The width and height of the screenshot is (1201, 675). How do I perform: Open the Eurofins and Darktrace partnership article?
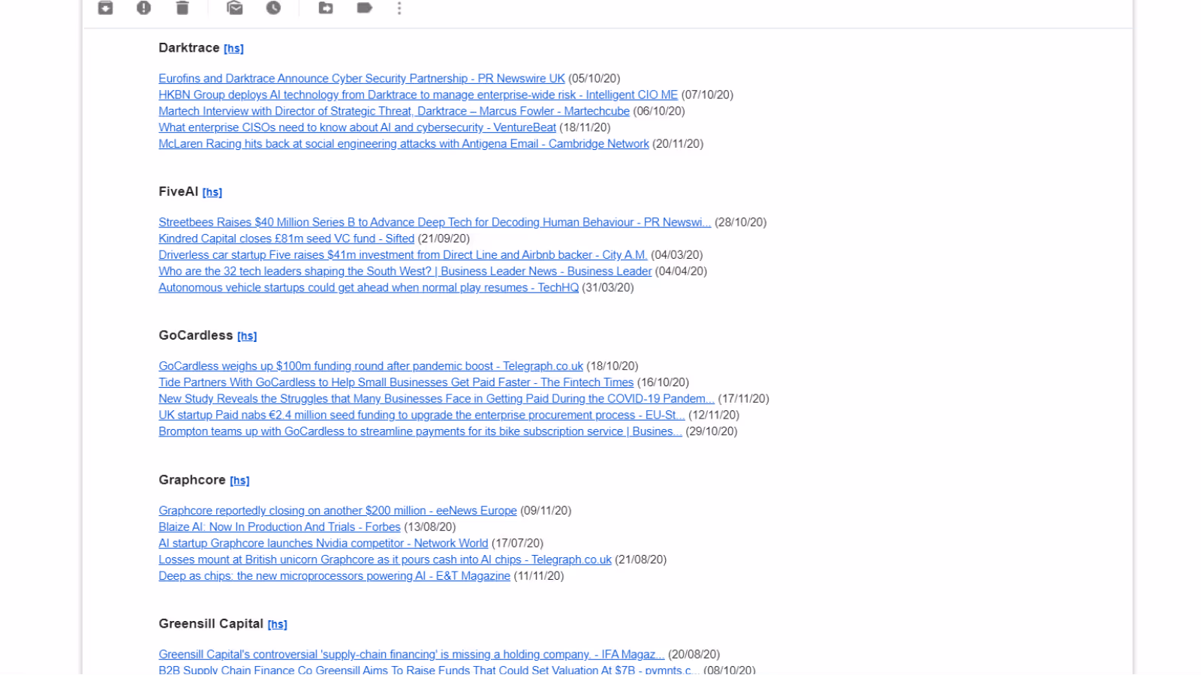[360, 78]
